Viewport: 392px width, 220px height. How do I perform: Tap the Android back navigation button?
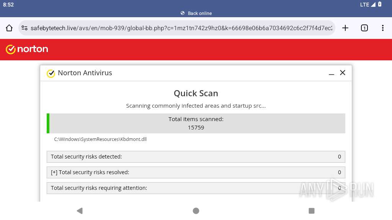coord(80,211)
